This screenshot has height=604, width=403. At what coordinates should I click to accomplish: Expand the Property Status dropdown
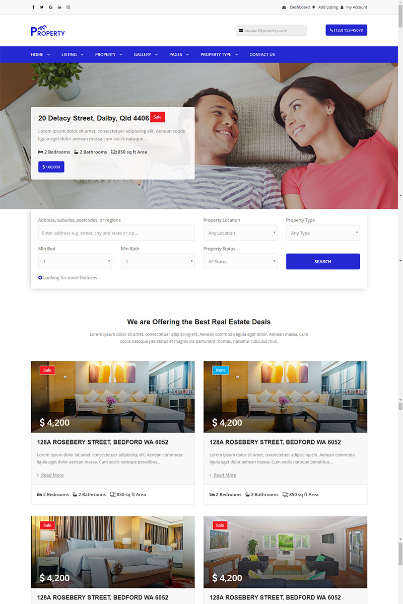pos(240,262)
